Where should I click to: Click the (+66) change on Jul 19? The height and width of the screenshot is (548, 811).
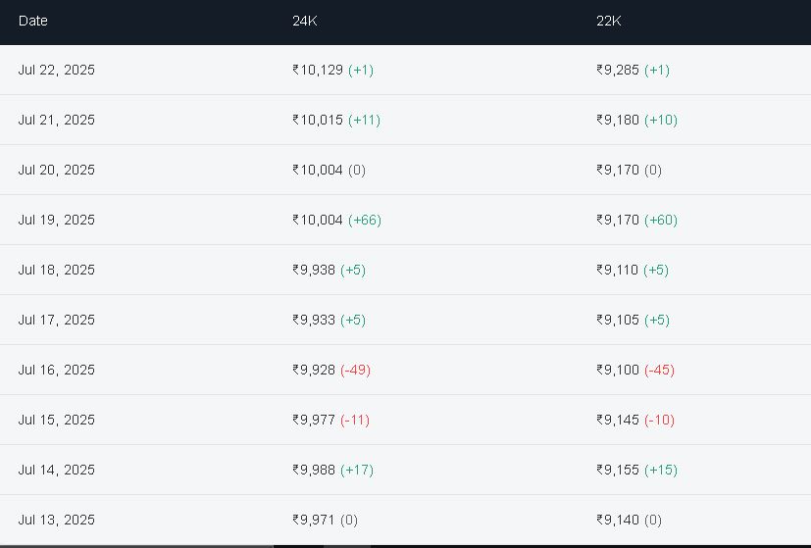[365, 221]
